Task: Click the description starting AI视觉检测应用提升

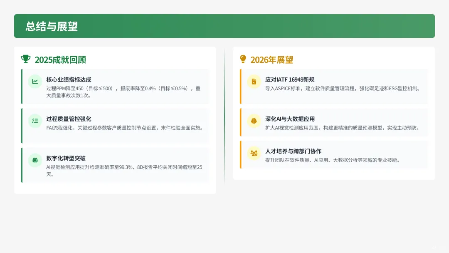Action: [124, 171]
